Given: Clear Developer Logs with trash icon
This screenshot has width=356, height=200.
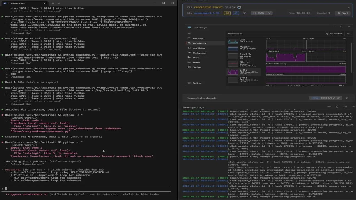Looking at the screenshot, I should click(337, 107).
